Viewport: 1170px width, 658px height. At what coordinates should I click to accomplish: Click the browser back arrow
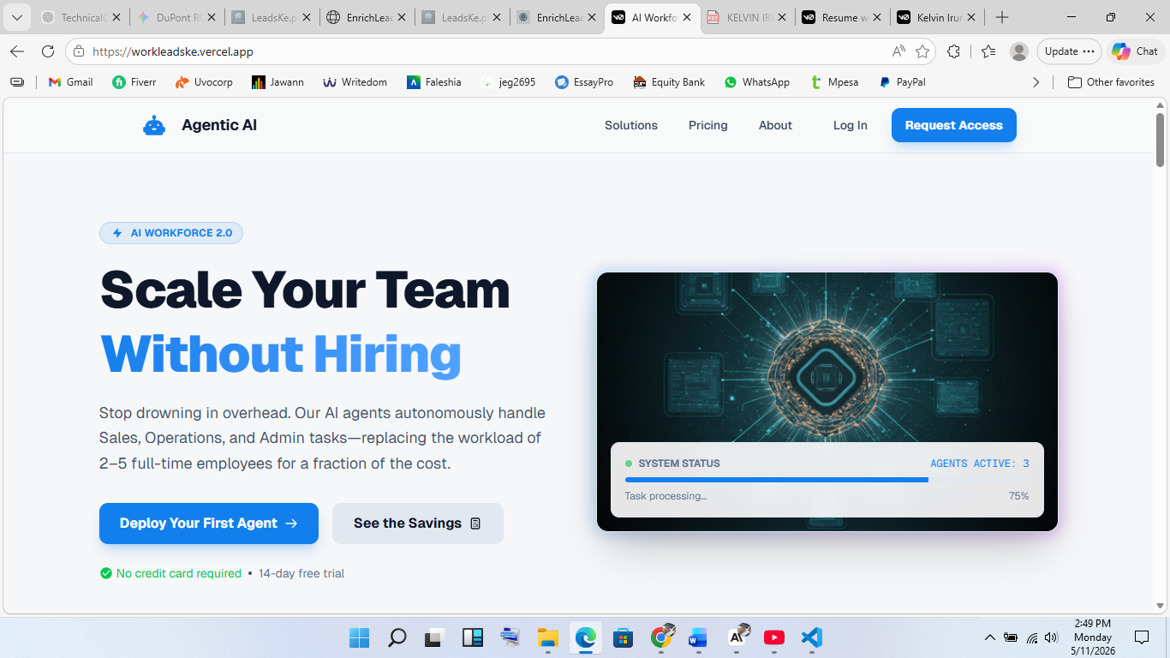point(17,51)
